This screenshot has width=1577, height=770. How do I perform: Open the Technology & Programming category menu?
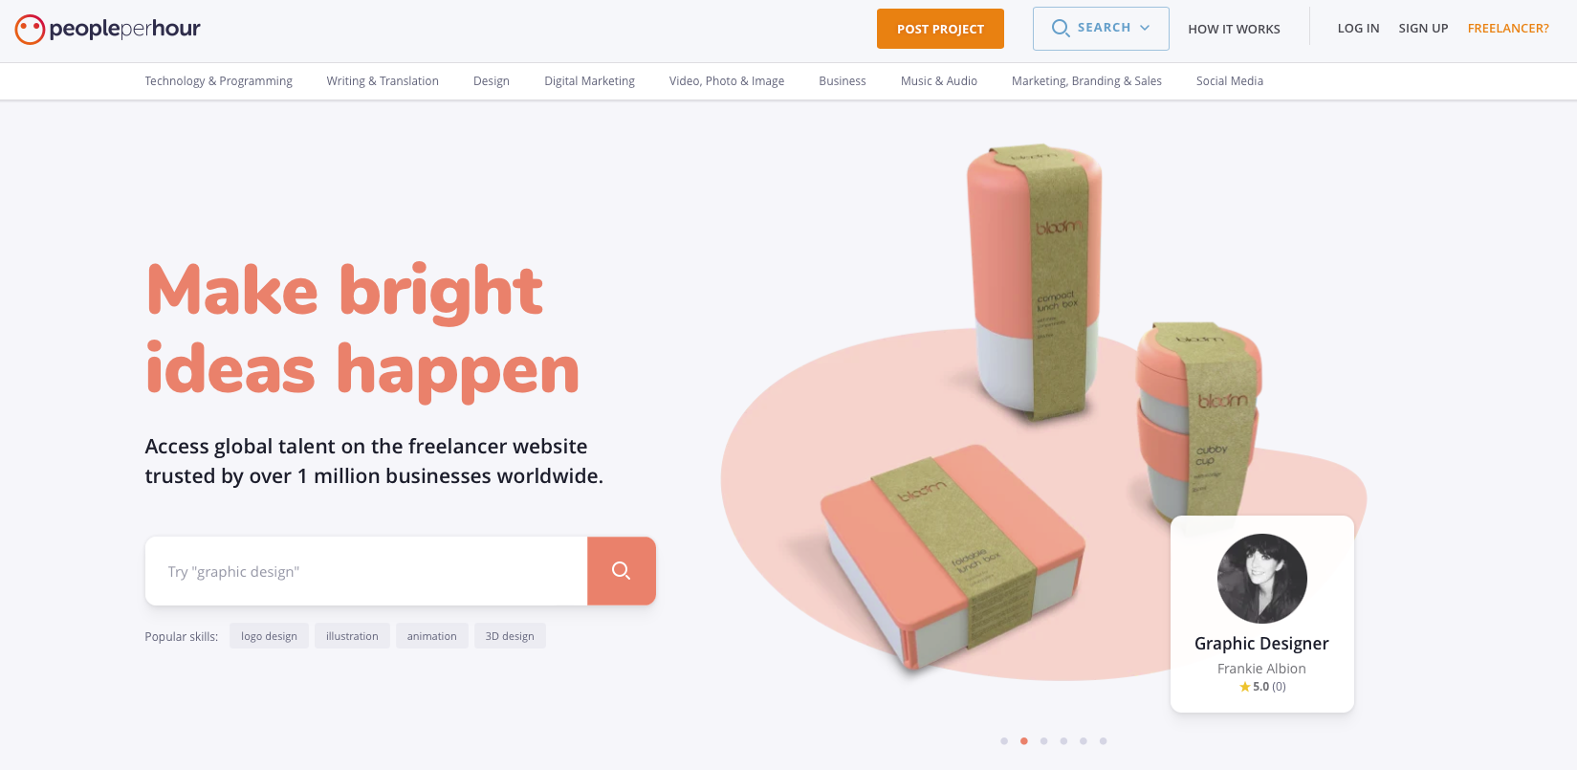(x=219, y=81)
